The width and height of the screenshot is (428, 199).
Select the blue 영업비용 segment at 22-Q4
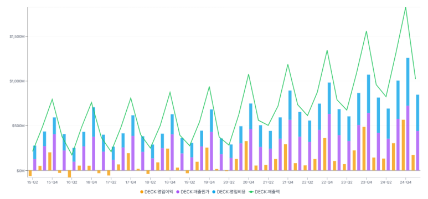(329, 98)
